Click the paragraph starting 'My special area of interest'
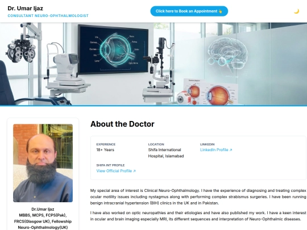307x230 pixels. click(198, 196)
